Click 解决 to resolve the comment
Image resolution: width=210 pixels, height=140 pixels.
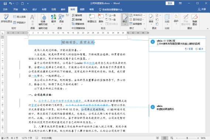coord(199,49)
